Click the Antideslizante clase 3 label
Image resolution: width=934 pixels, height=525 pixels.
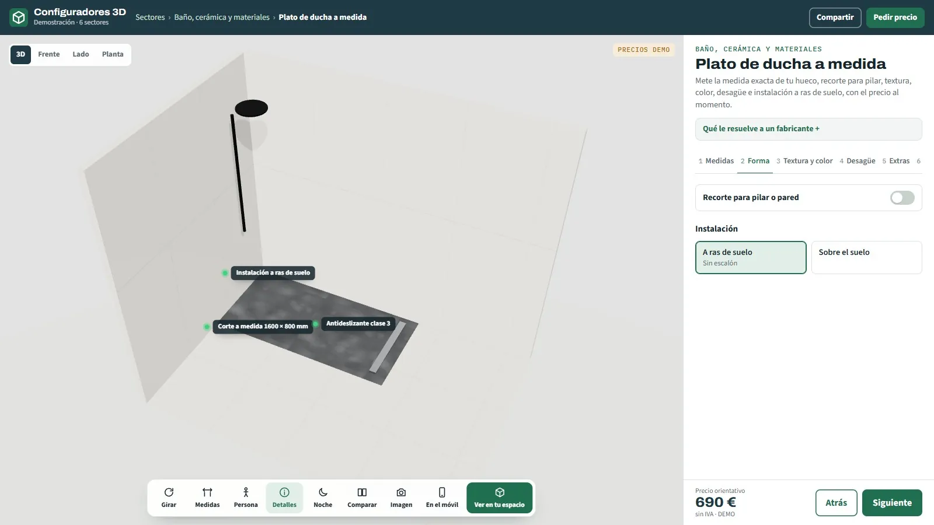pos(358,324)
